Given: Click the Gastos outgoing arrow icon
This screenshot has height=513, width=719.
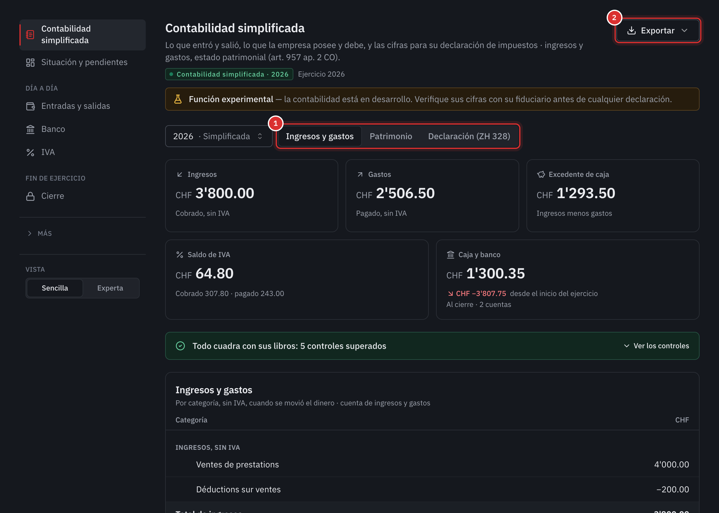Looking at the screenshot, I should (x=360, y=174).
